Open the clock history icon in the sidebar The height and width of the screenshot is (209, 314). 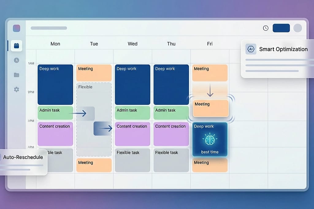(x=16, y=60)
